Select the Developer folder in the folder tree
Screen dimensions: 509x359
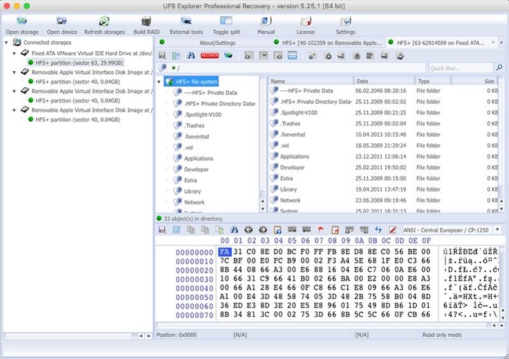pos(196,169)
